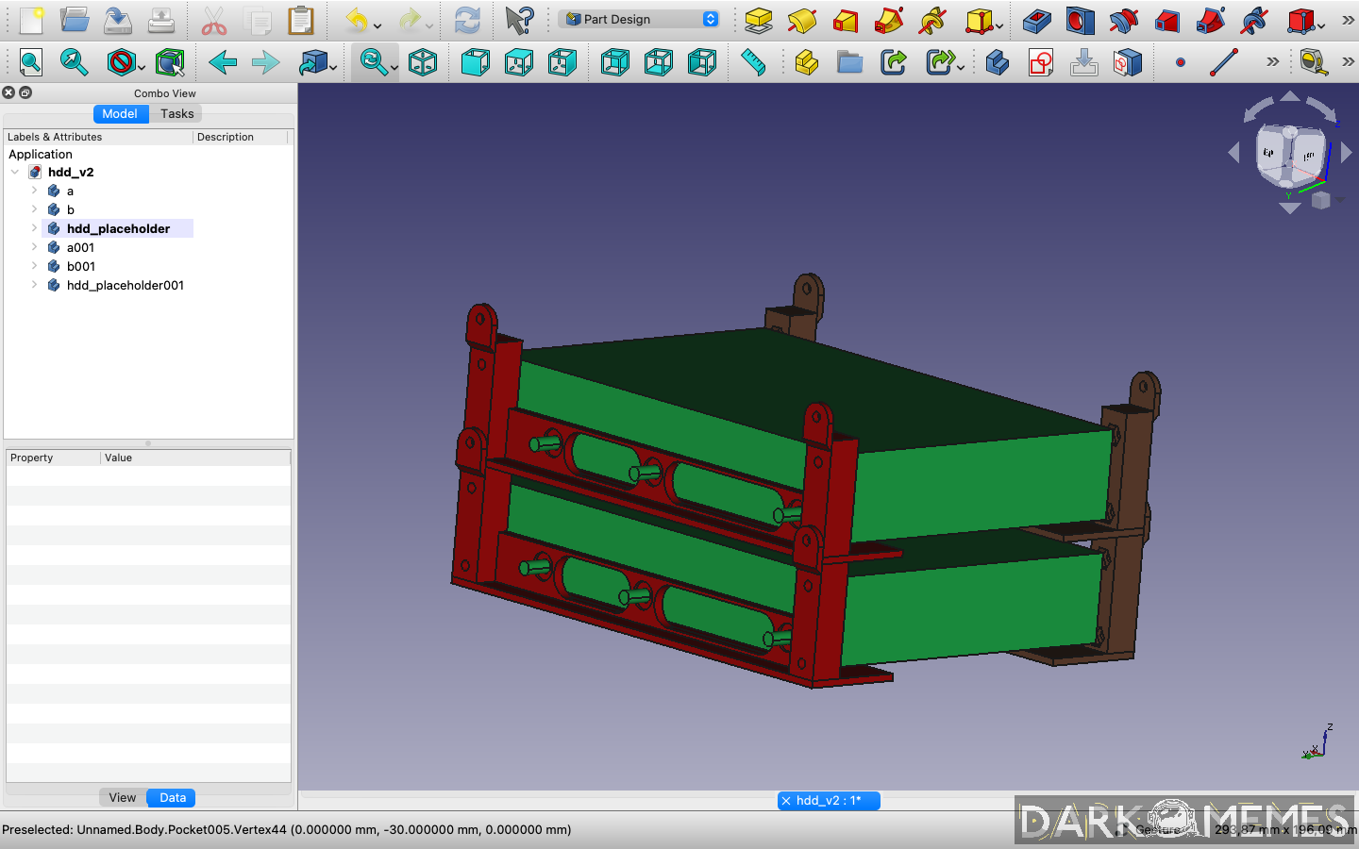Switch to the Data property tab

173,797
